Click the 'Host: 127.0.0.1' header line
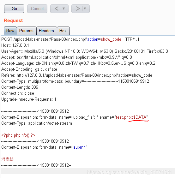Screen dimensions: 175x178 [x=15, y=45]
